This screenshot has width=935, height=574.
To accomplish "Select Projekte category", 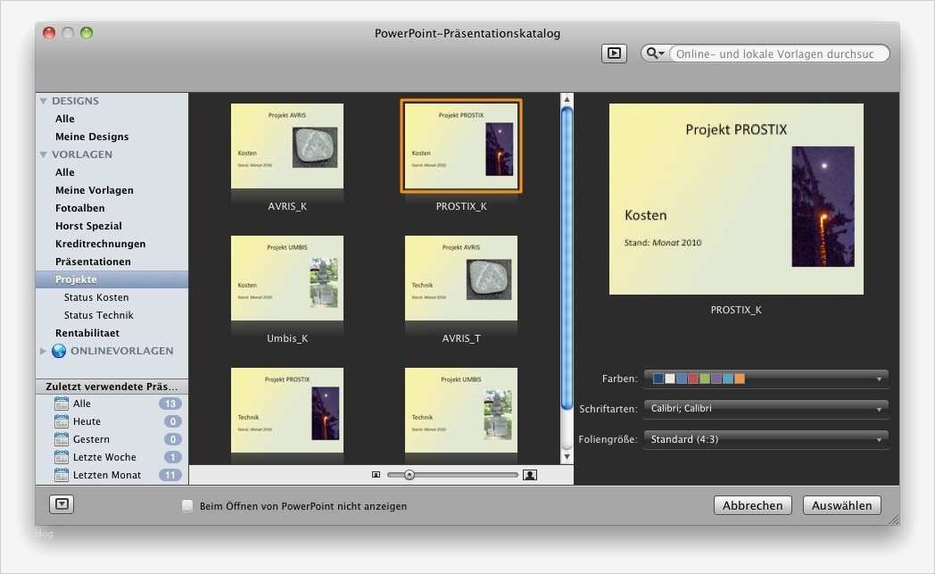I will tap(112, 279).
